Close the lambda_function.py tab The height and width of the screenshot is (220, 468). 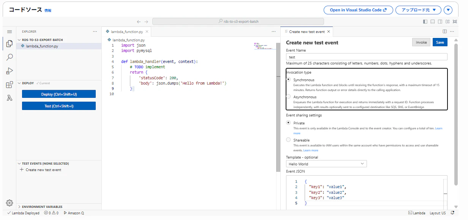point(147,32)
